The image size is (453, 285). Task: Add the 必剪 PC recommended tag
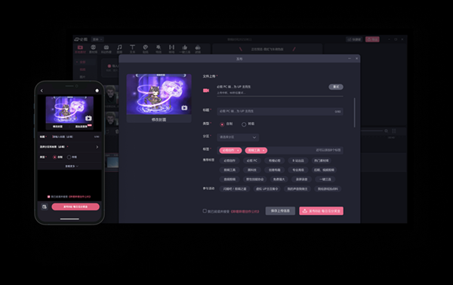tap(251, 161)
